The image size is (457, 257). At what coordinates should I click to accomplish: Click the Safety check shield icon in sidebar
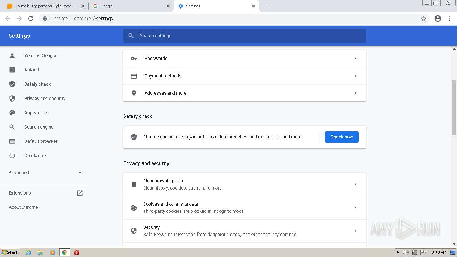12,84
